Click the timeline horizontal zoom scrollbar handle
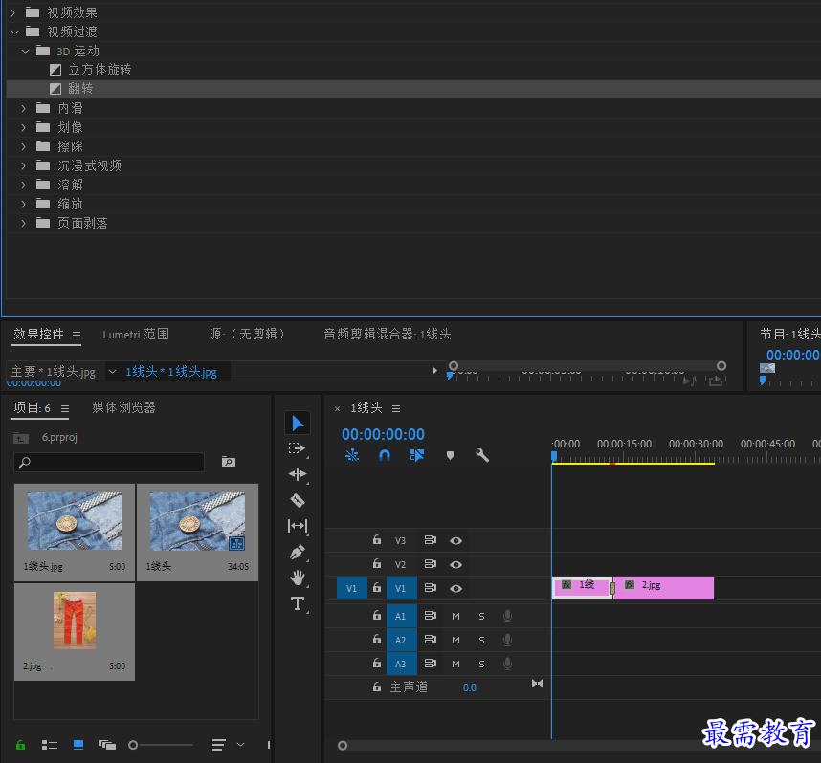This screenshot has height=763, width=821. pos(343,745)
